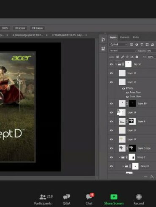Image resolution: width=156 pixels, height=207 pixels.
Task: Open the History panel icon in dock
Action: coord(103,40)
